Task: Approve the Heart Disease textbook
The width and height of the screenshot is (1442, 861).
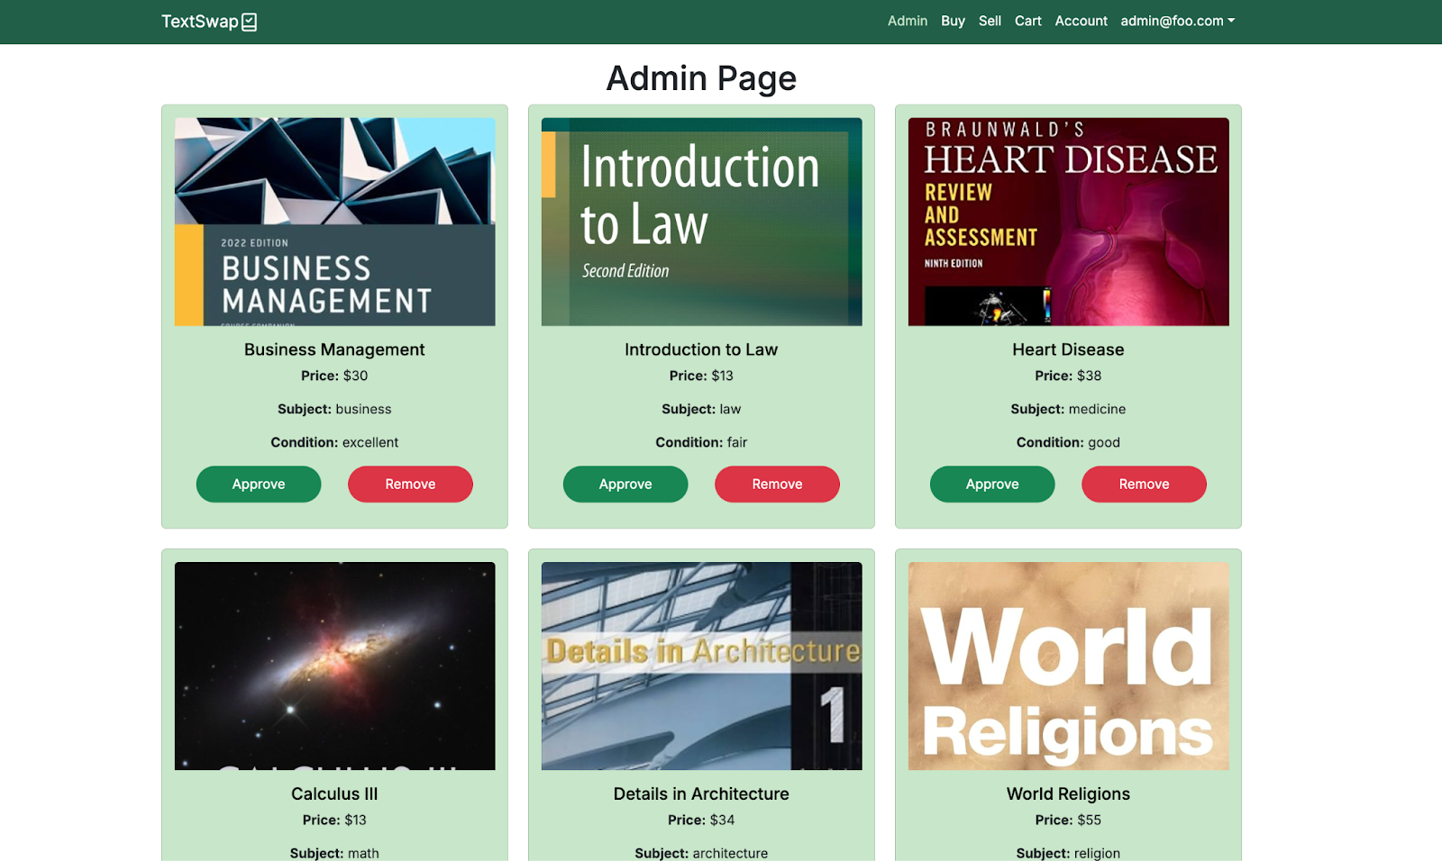Action: 992,484
